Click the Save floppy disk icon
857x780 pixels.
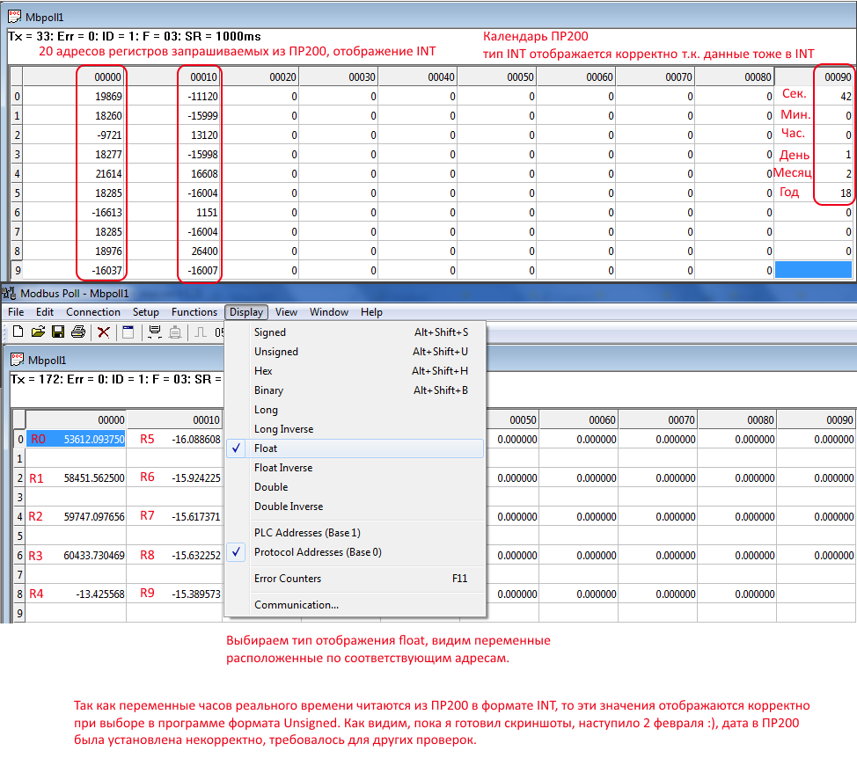coord(58,332)
